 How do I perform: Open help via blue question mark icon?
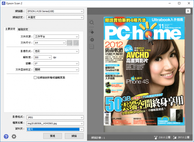6,137
